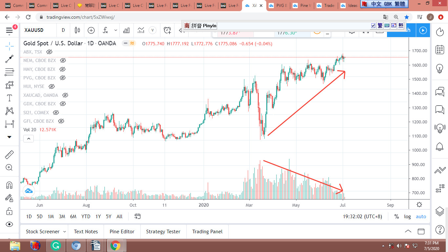The height and width of the screenshot is (252, 448).
Task: Set chart range to YTD
Action: pos(86,217)
